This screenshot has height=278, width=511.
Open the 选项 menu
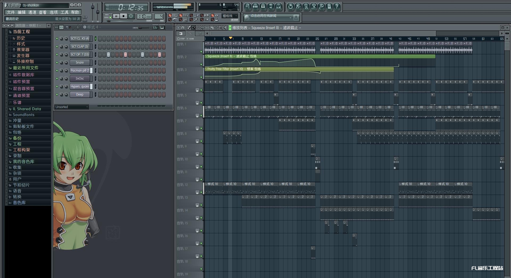pos(53,12)
